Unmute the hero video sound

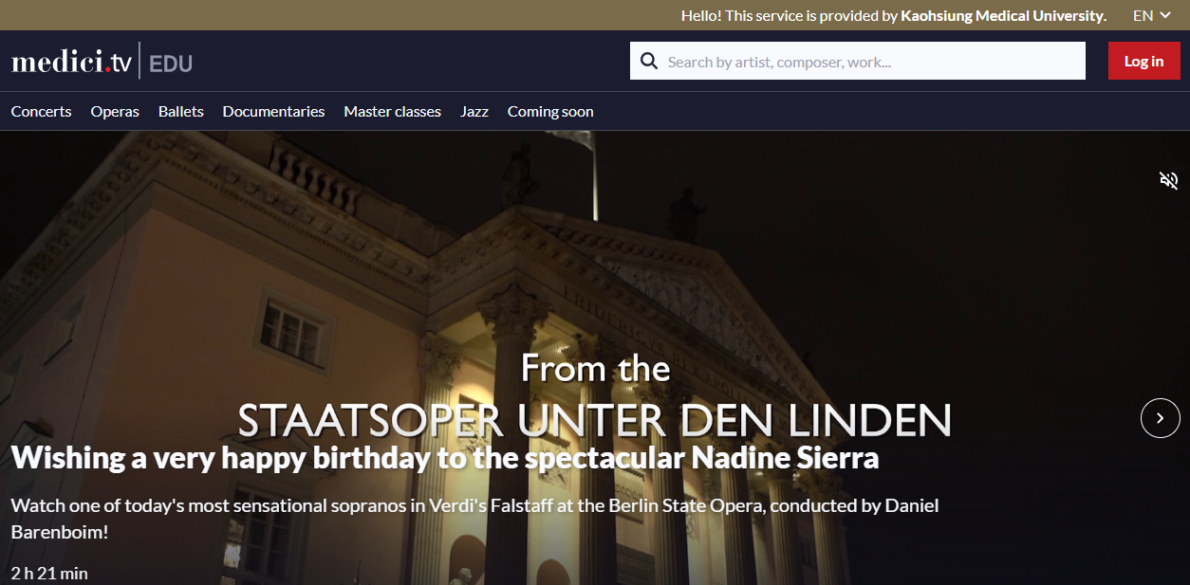tap(1169, 180)
